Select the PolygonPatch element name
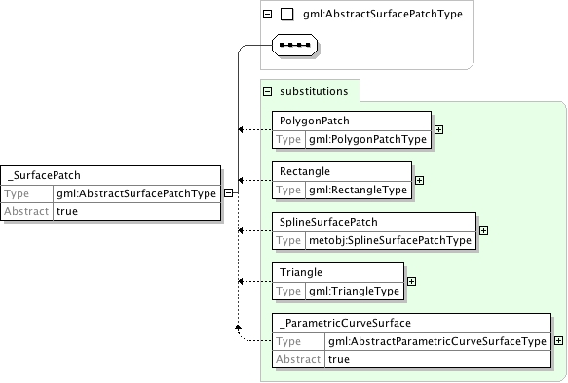568x383 pixels. (315, 121)
